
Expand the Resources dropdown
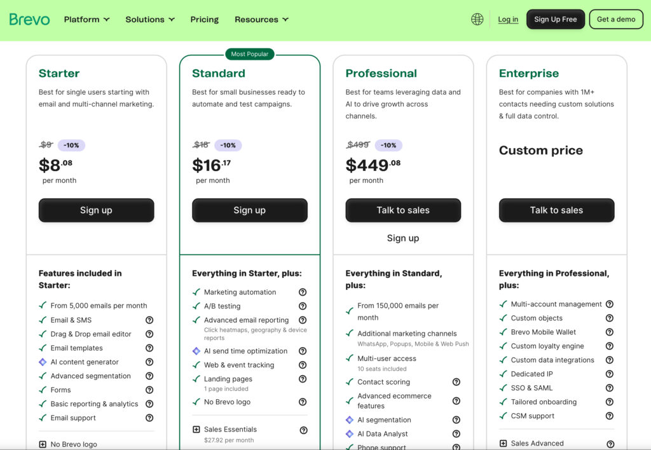pos(261,19)
